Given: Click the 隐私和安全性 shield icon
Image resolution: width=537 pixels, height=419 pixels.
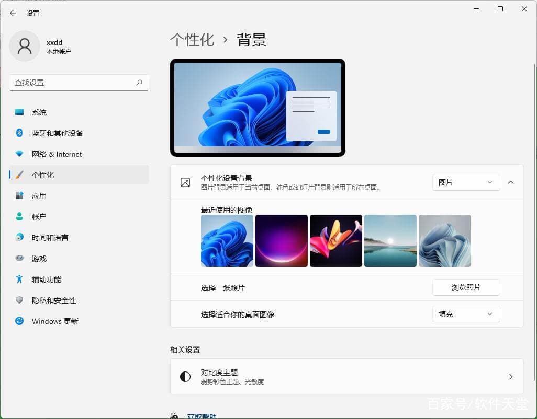Looking at the screenshot, I should click(x=19, y=300).
